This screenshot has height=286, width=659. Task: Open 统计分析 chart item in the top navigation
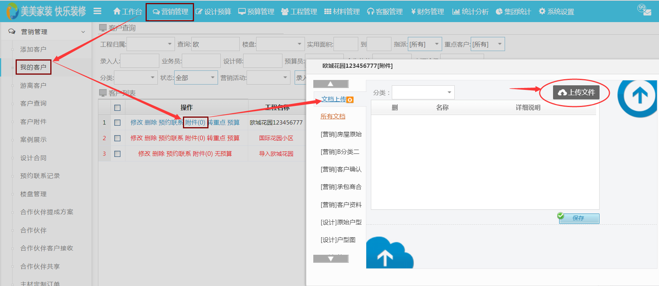click(470, 11)
